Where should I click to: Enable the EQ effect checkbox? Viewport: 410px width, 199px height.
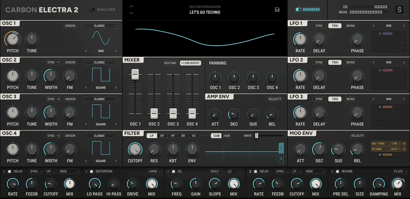pos(174,172)
